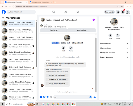Image resolution: width=133 pixels, height=106 pixels.
Task: Click the chat messages scrollbar
Action: click(96, 65)
